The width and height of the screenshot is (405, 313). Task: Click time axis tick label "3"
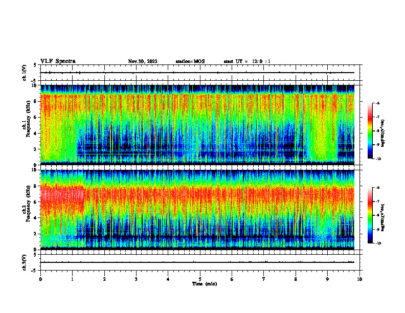[x=136, y=279]
